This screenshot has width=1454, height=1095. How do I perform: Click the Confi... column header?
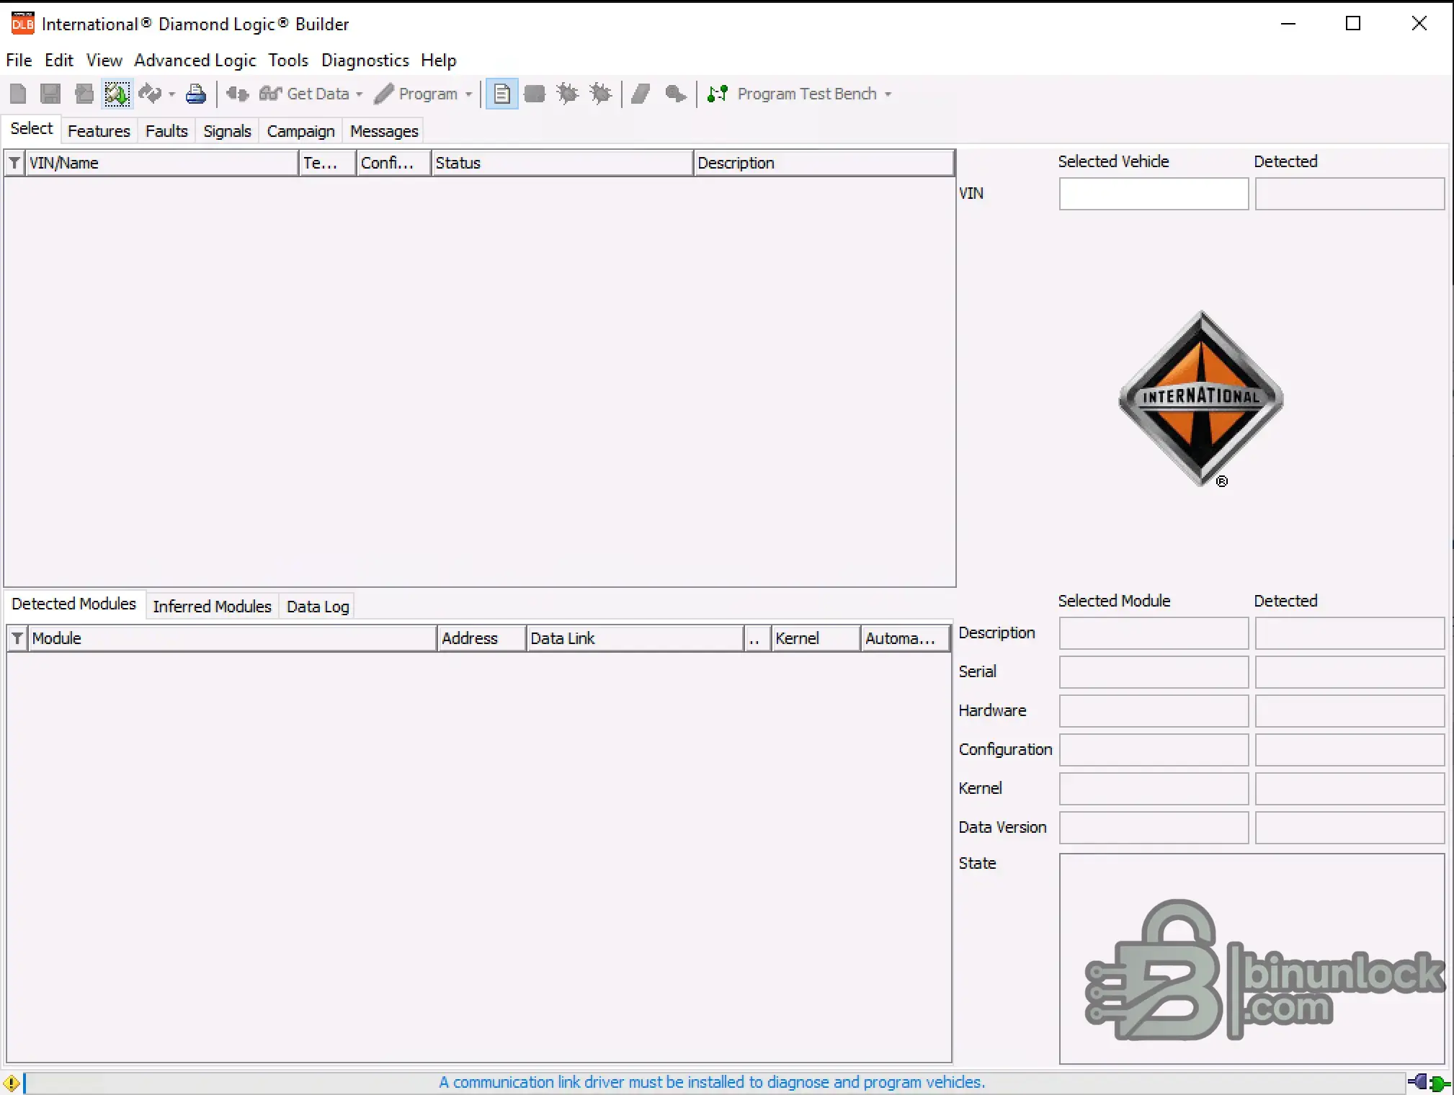tap(394, 163)
